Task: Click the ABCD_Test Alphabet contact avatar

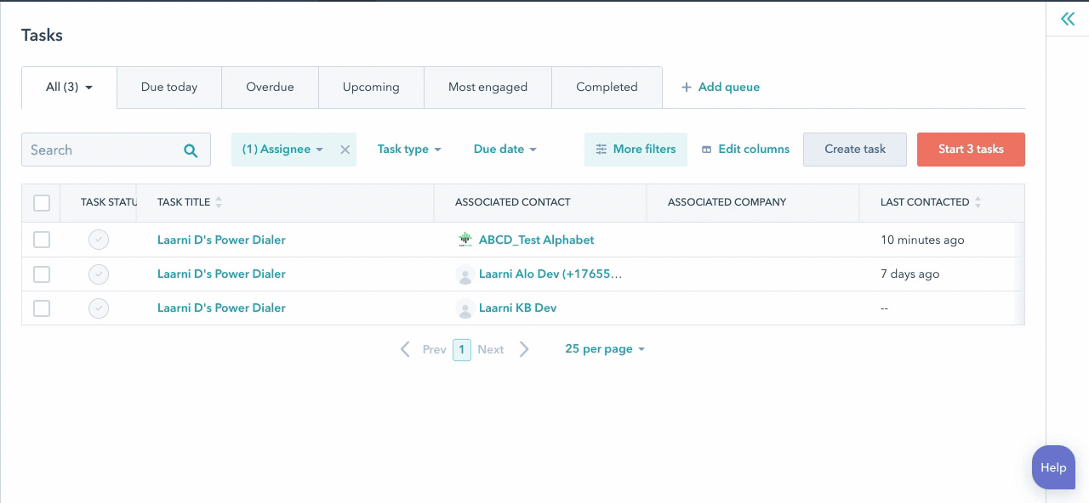Action: 465,240
